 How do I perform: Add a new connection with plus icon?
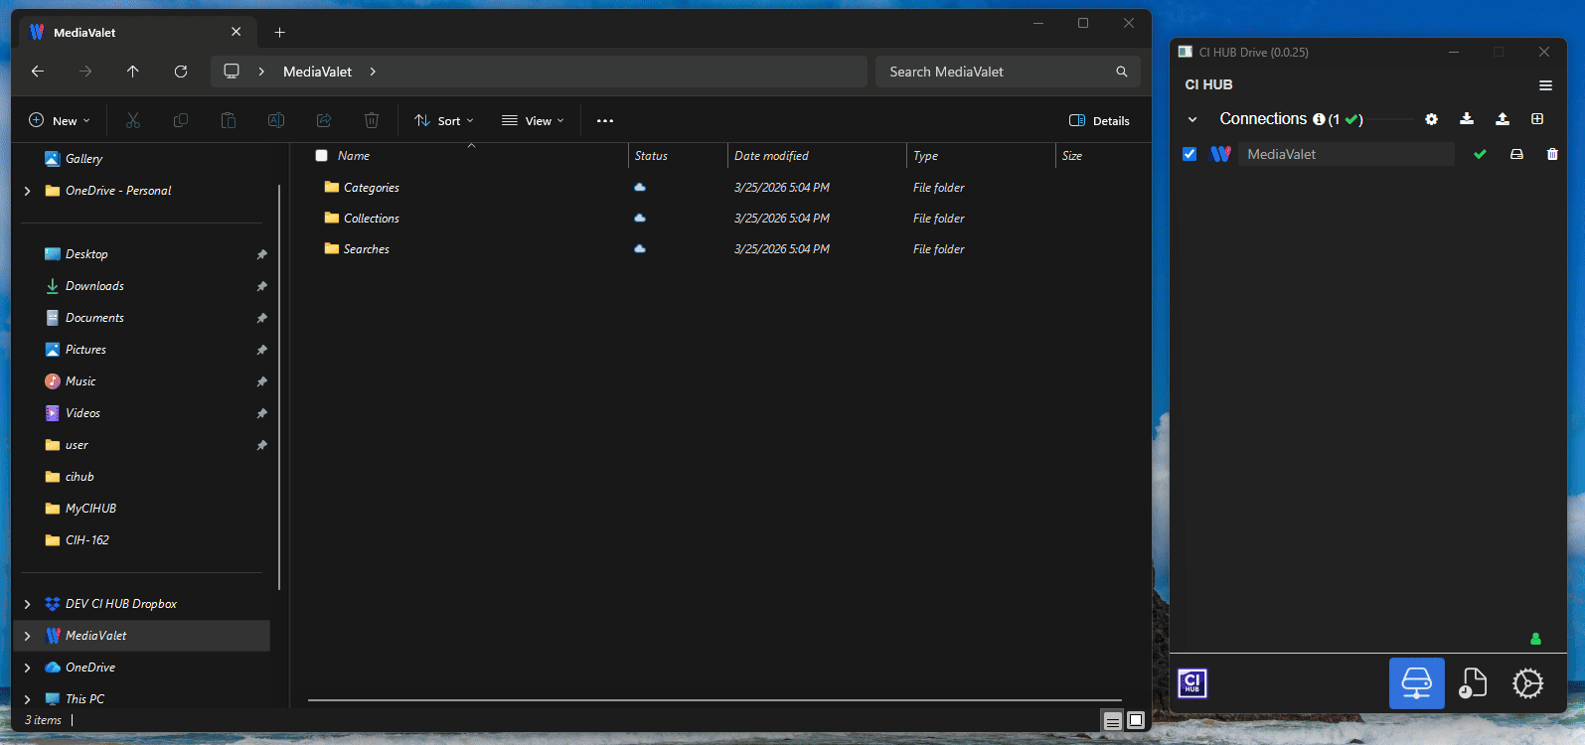coord(1537,119)
